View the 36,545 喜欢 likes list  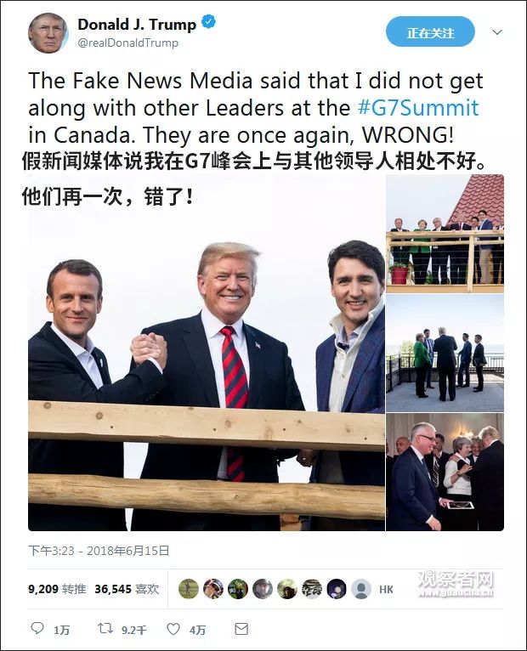click(x=127, y=589)
